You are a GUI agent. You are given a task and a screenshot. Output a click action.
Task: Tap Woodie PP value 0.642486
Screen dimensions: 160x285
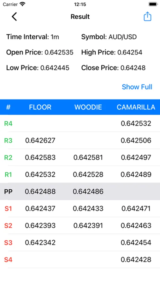(88, 191)
